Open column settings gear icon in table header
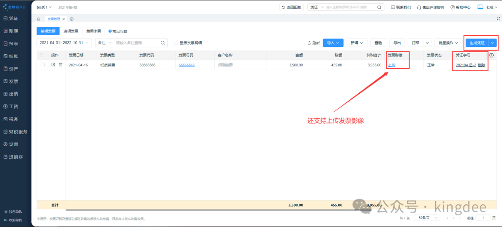Viewport: 502px width, 227px height. click(492, 55)
